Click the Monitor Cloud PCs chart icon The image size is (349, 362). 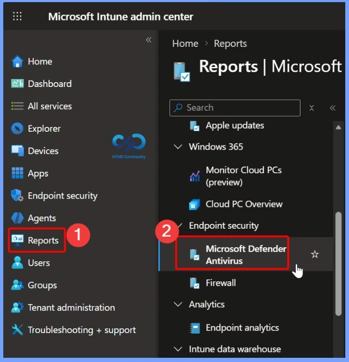(195, 176)
